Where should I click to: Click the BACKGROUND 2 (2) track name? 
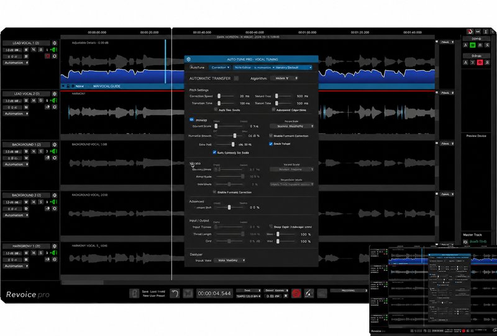pos(26,195)
